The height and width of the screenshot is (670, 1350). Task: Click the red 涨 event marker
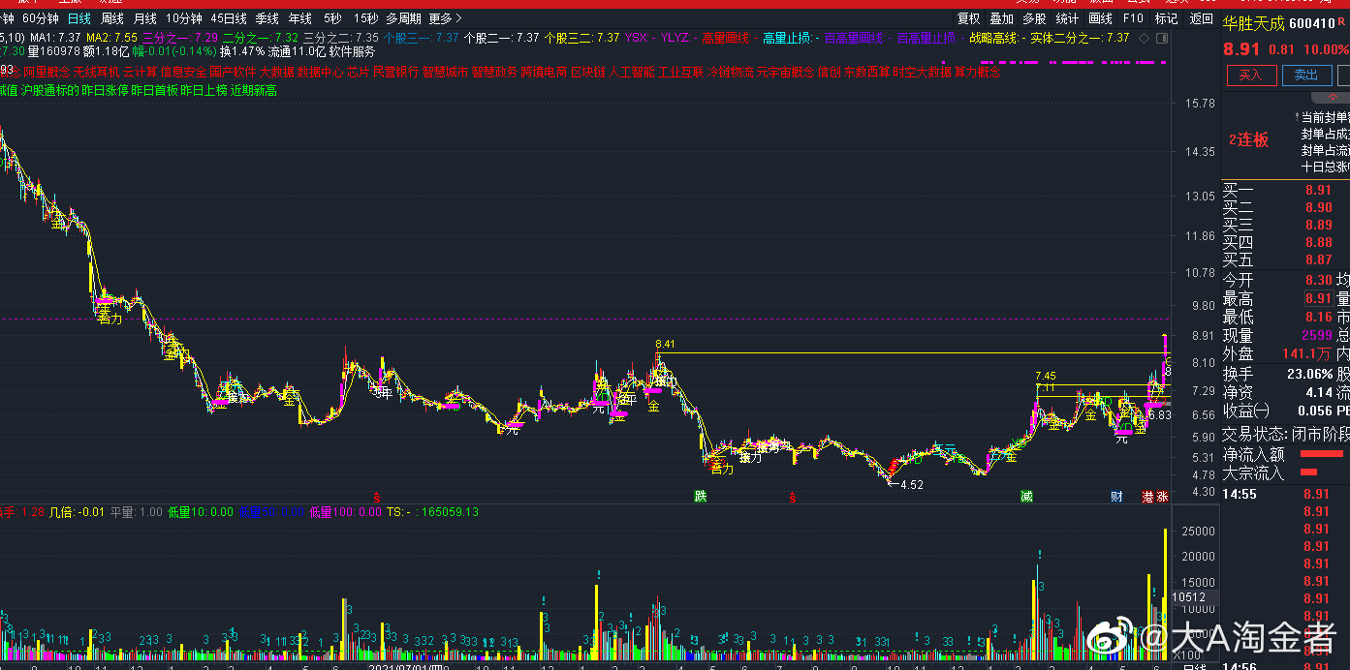(x=1162, y=497)
